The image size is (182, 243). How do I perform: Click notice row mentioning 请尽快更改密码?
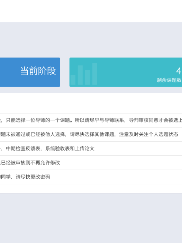pyautogui.click(x=91, y=177)
